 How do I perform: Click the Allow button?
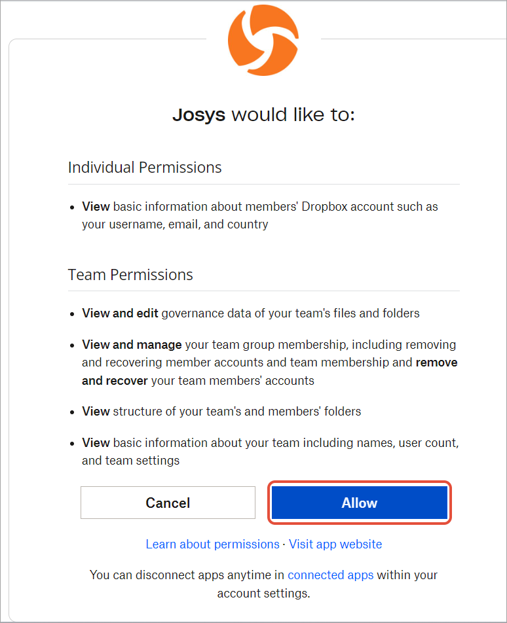coord(359,503)
